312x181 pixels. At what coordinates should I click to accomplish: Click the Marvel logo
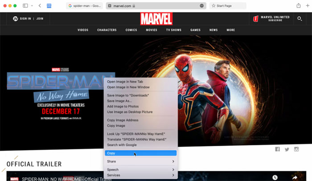click(156, 19)
